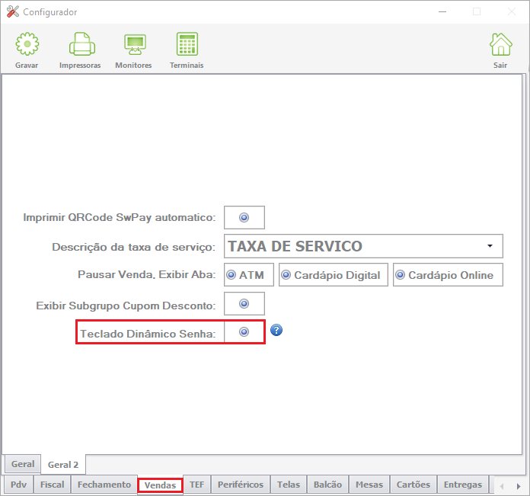Open the TEF tab
This screenshot has height=496, width=530.
[x=196, y=485]
